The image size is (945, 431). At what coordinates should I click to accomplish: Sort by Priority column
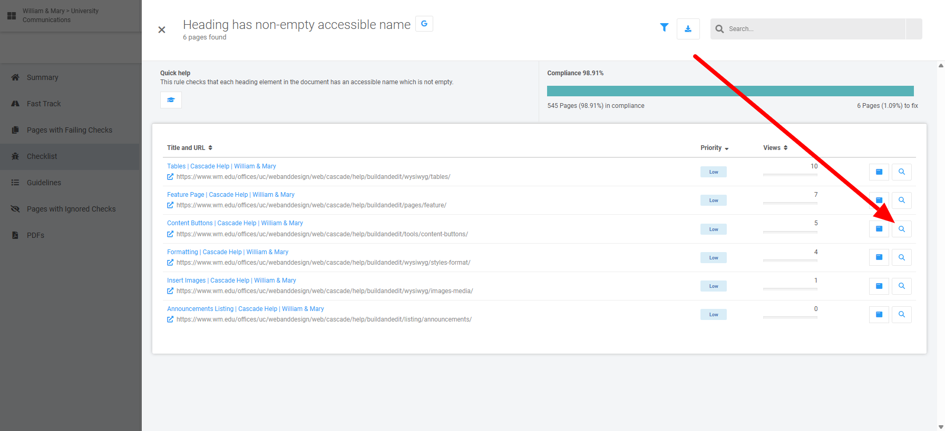click(715, 148)
